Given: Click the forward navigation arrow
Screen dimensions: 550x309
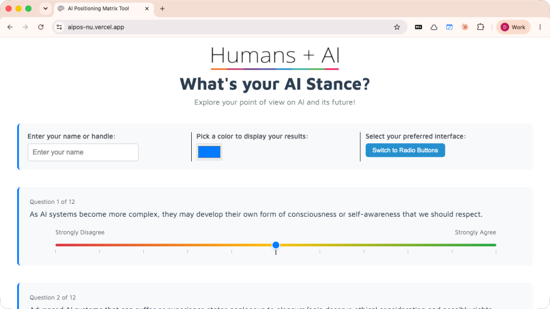Looking at the screenshot, I should click(25, 27).
